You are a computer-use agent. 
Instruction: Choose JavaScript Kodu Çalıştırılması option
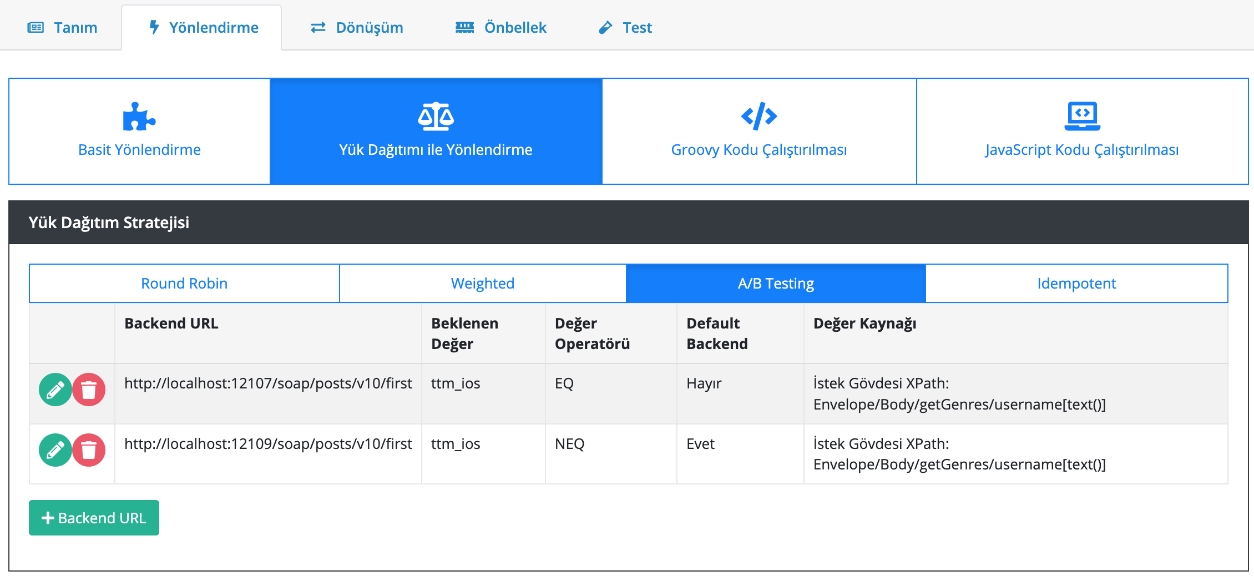click(x=1082, y=131)
